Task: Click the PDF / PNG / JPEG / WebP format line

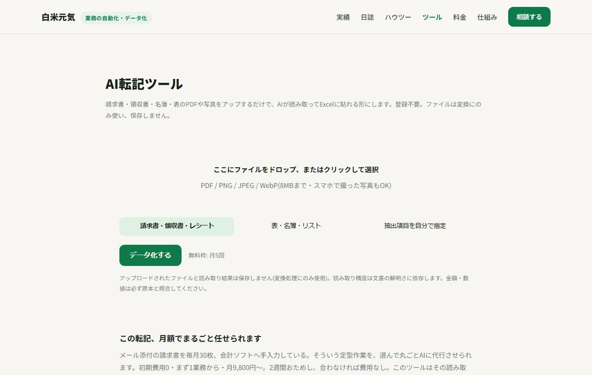Action: point(296,186)
